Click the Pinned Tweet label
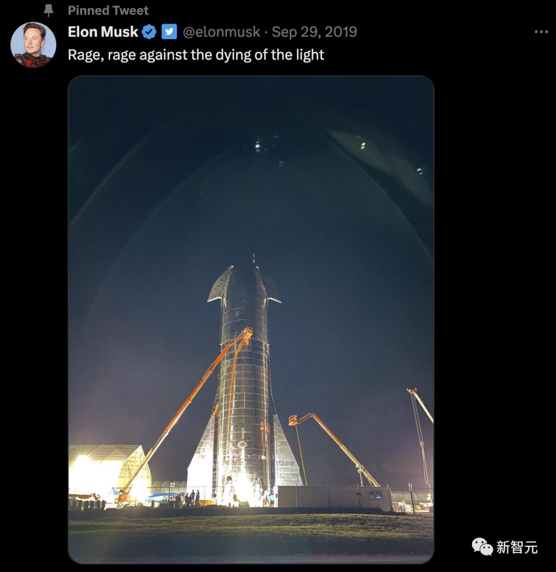 coord(108,11)
